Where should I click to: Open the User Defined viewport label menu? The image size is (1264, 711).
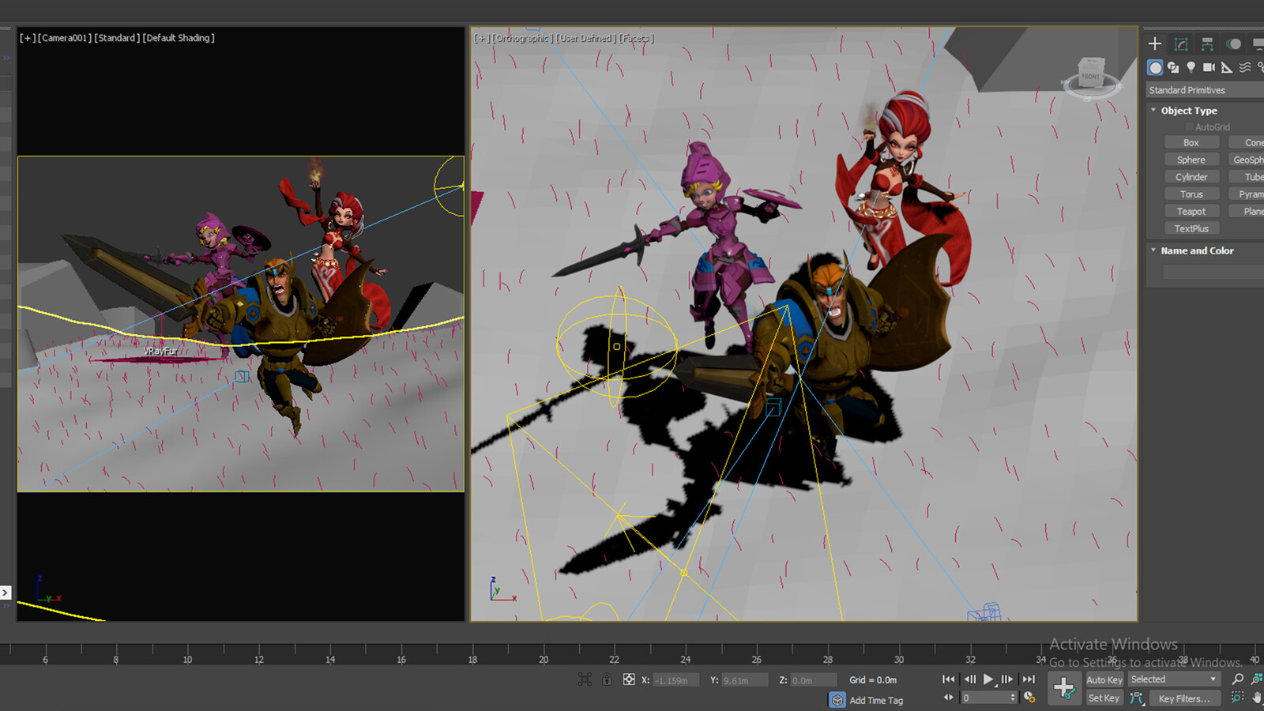(585, 38)
